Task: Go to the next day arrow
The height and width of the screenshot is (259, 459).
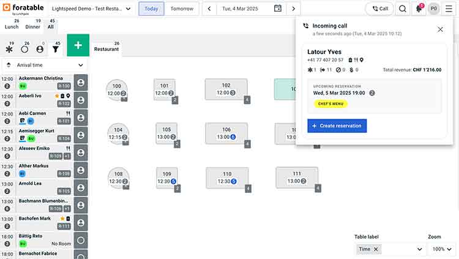Action: coord(294,9)
